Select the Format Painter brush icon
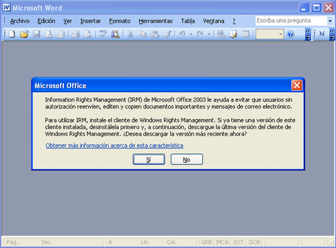 click(167, 34)
